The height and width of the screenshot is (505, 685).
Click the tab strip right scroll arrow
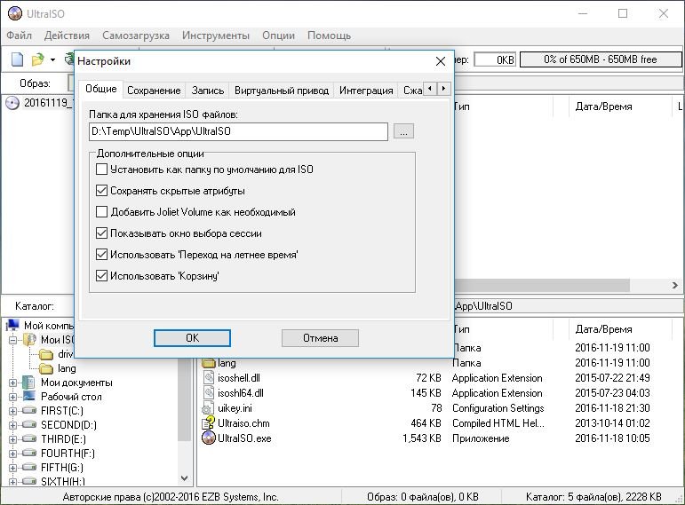tap(444, 89)
